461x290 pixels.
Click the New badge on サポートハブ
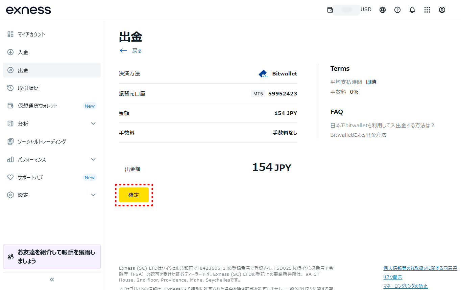coord(90,177)
